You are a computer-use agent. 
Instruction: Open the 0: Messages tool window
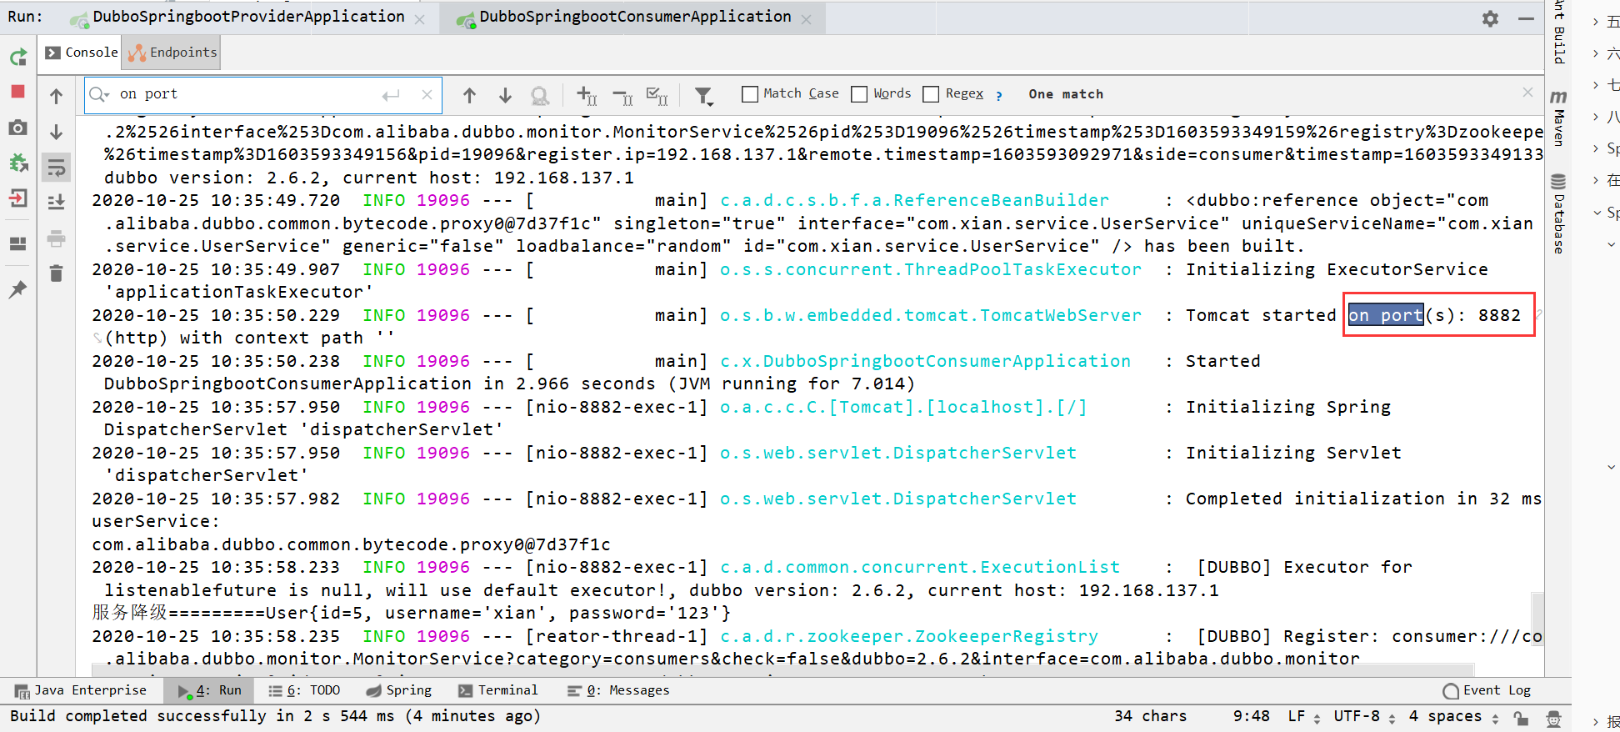pyautogui.click(x=618, y=690)
